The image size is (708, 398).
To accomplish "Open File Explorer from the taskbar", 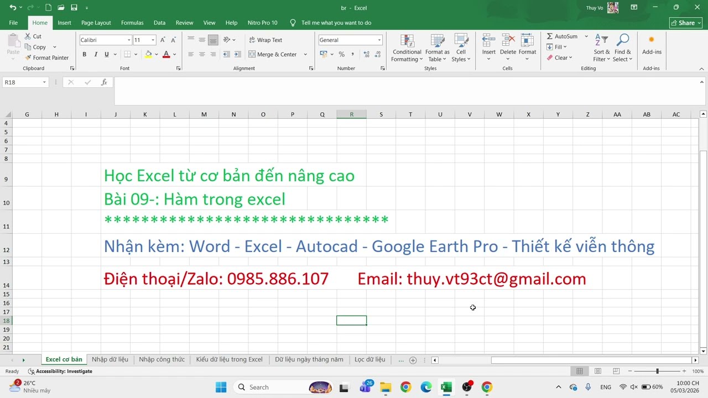I will pyautogui.click(x=386, y=387).
